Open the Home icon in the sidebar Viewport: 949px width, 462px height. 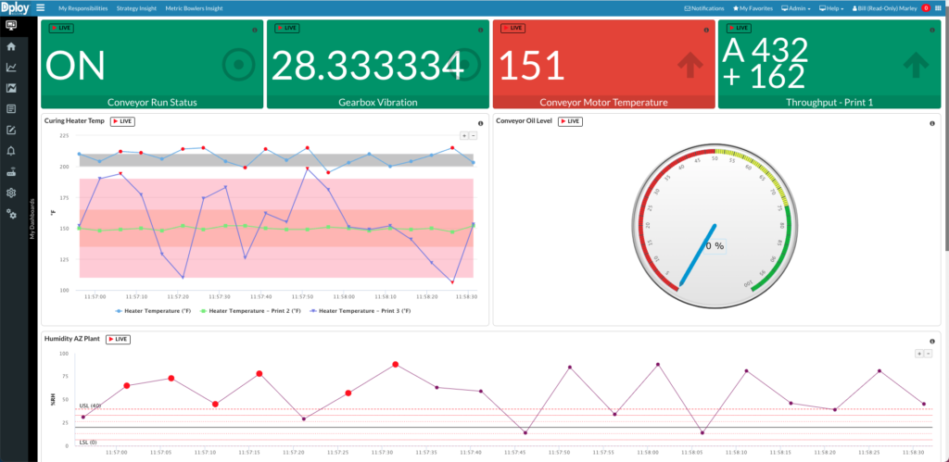point(11,46)
